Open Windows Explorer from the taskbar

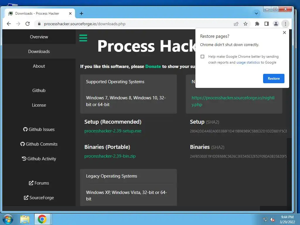tap(25, 219)
